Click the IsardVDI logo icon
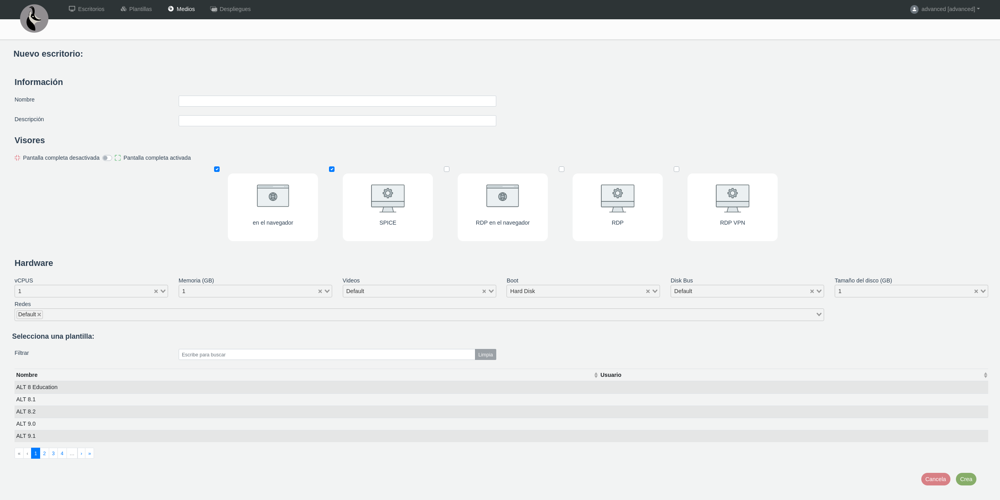Screen dimensions: 1000x500 (x=34, y=18)
